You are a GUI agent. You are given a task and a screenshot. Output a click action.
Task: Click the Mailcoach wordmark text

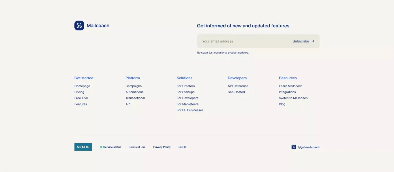[98, 26]
